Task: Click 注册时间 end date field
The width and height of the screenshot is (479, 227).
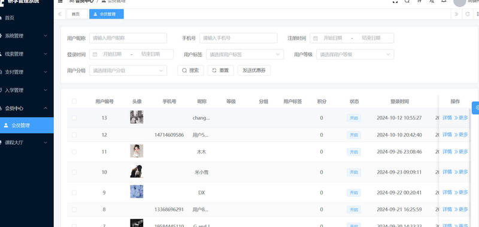Action: pyautogui.click(x=371, y=38)
